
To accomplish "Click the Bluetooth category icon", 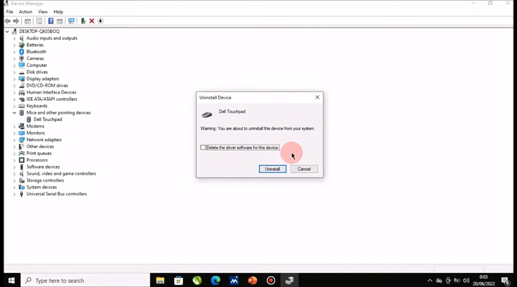I will pos(22,52).
